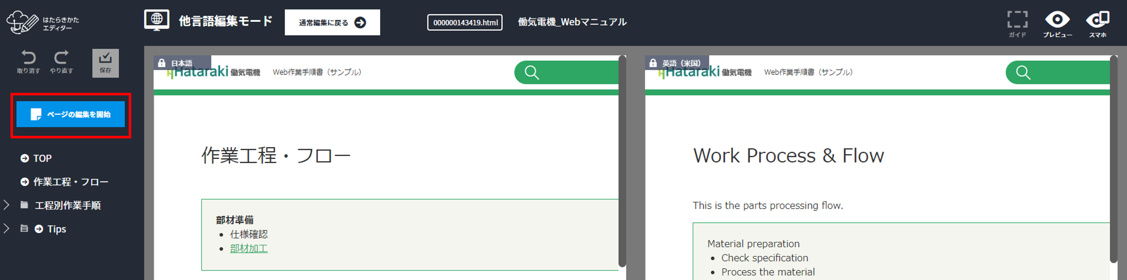Open the guide (ガイド) icon
This screenshot has height=280, width=1127.
pyautogui.click(x=1017, y=21)
